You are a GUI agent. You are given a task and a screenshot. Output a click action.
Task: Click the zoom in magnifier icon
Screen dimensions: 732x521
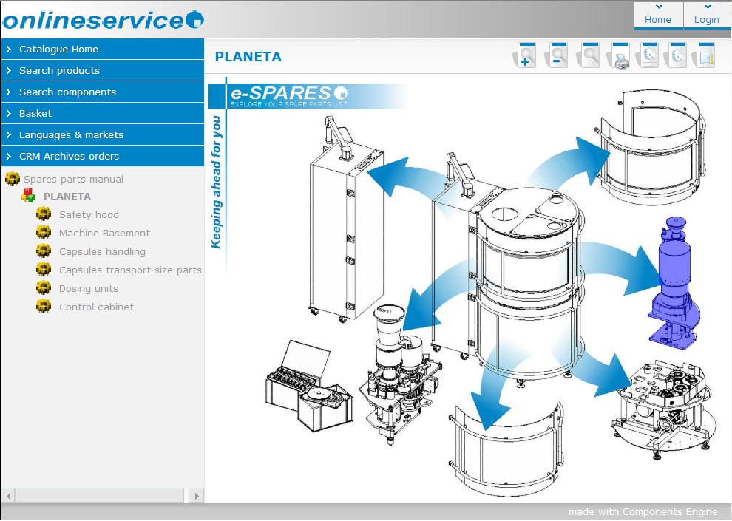click(x=525, y=55)
